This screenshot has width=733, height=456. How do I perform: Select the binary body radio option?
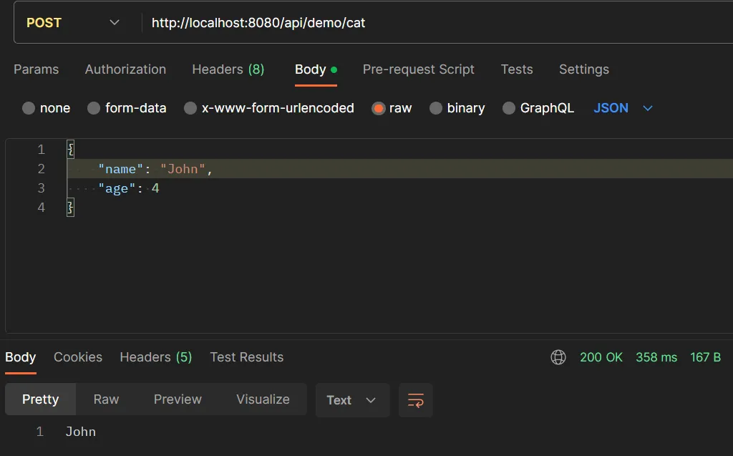point(436,108)
